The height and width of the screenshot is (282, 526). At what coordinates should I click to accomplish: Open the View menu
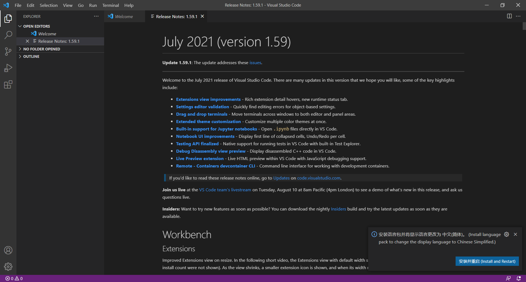(x=68, y=5)
